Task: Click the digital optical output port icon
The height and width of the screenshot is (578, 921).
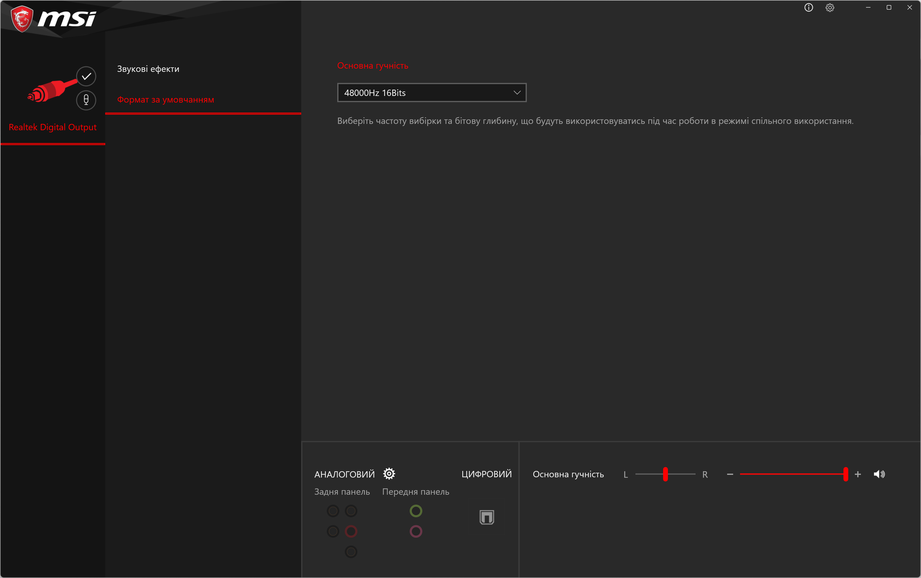Action: (x=487, y=517)
